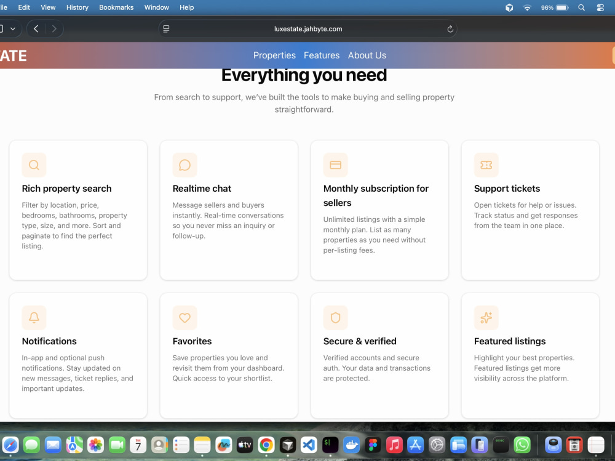Go back with the browser back arrow
This screenshot has width=615, height=461.
coord(36,29)
